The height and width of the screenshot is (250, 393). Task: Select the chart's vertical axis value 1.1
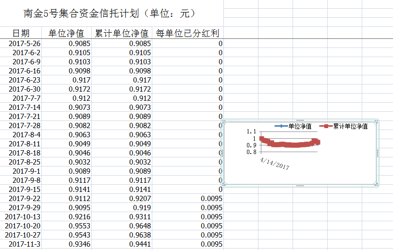tap(250, 131)
